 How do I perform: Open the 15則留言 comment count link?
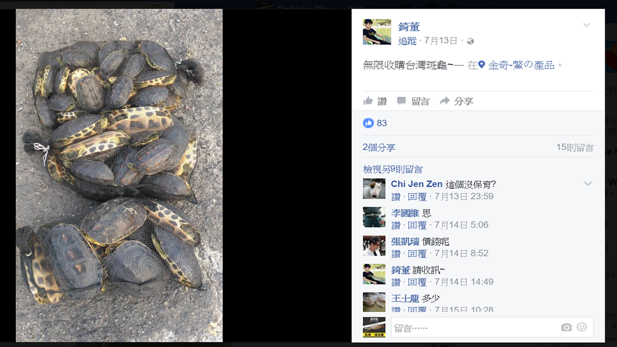click(575, 148)
